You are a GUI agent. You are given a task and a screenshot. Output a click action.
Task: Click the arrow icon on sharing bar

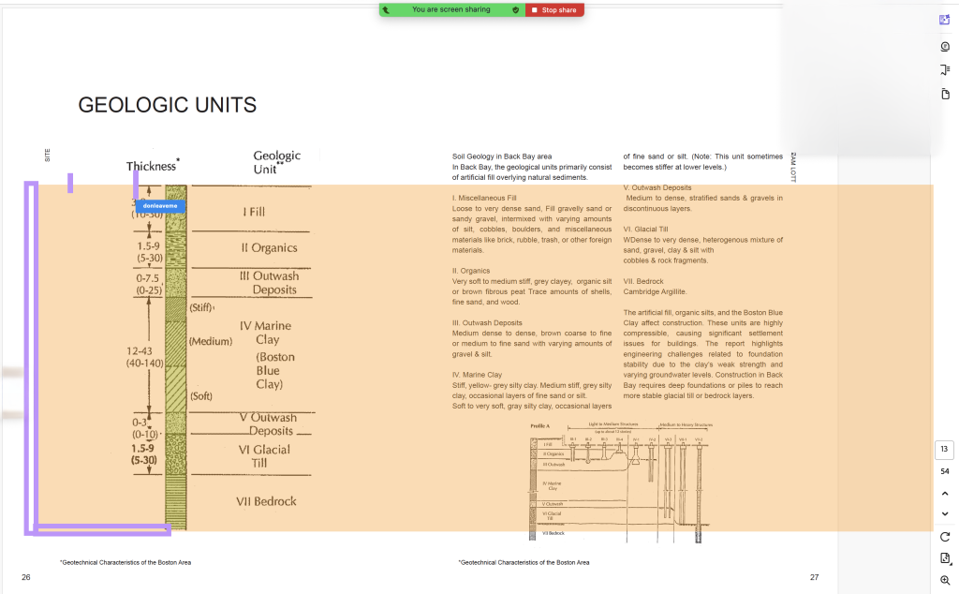pos(386,9)
